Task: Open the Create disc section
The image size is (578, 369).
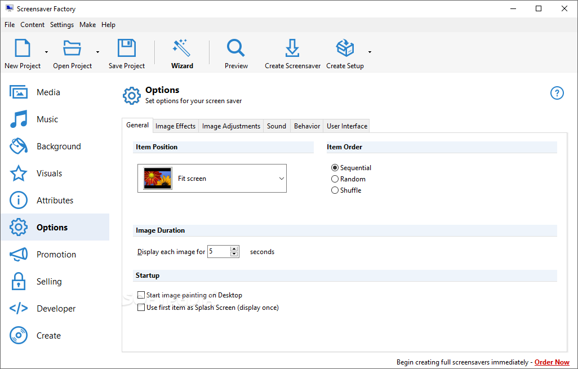Action: point(55,335)
